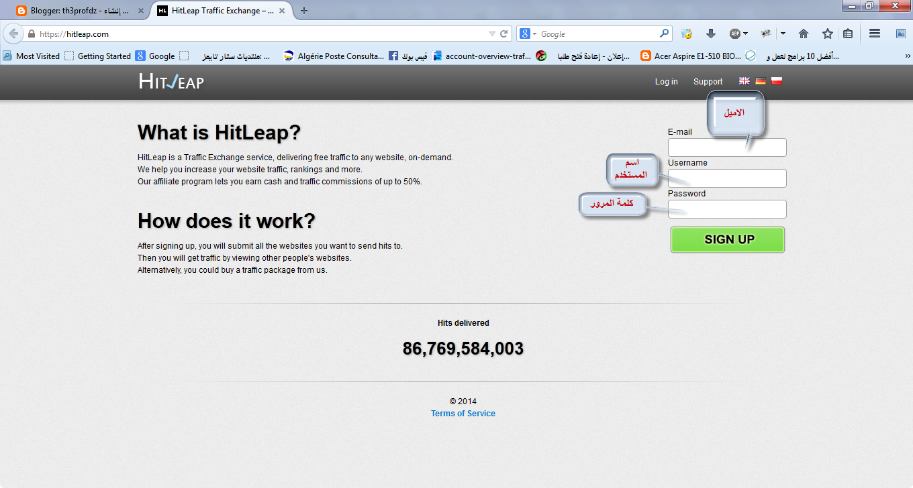Screen dimensions: 913x488
Task: Bookmark this page with the star icon
Action: [828, 34]
